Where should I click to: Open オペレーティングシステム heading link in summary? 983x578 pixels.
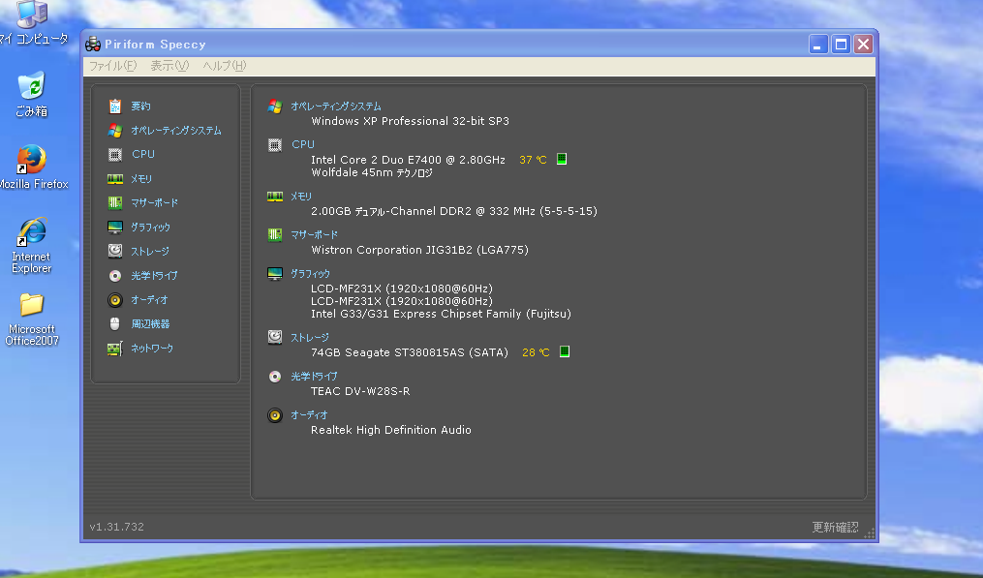pos(336,106)
